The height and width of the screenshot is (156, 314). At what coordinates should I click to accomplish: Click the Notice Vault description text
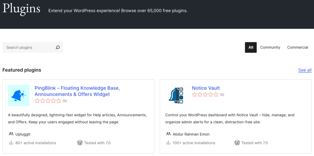pos(230,118)
